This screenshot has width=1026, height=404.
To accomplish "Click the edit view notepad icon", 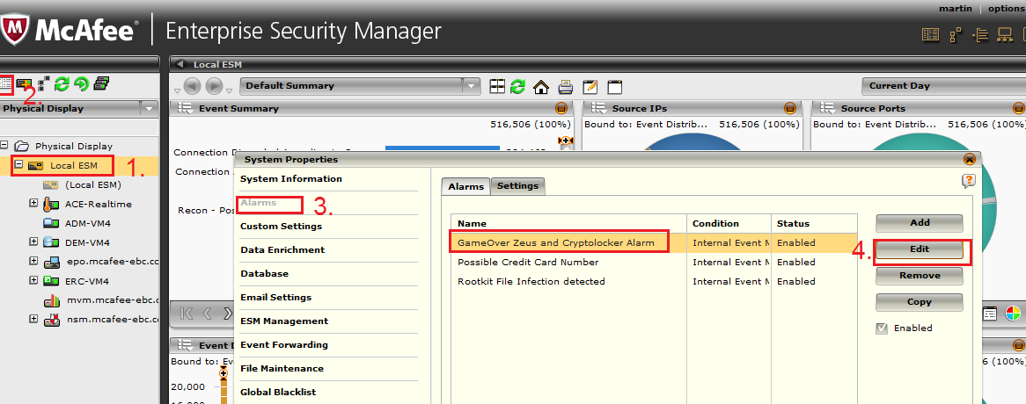I will coord(590,86).
